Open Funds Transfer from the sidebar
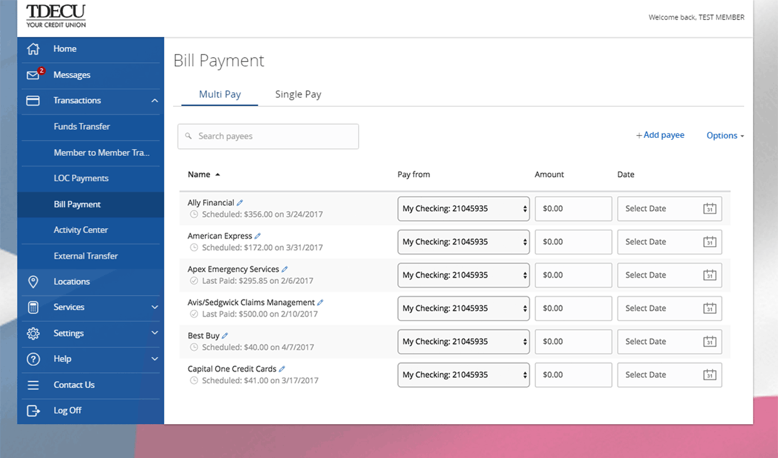Viewport: 778px width, 458px height. coord(81,127)
